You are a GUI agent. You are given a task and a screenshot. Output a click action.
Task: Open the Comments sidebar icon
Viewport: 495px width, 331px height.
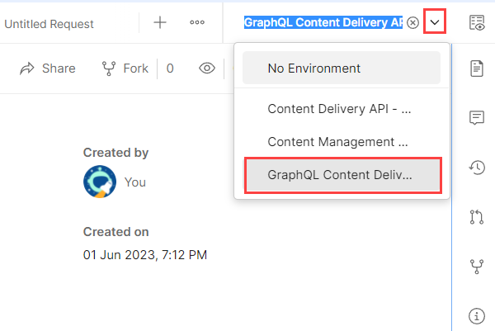477,118
